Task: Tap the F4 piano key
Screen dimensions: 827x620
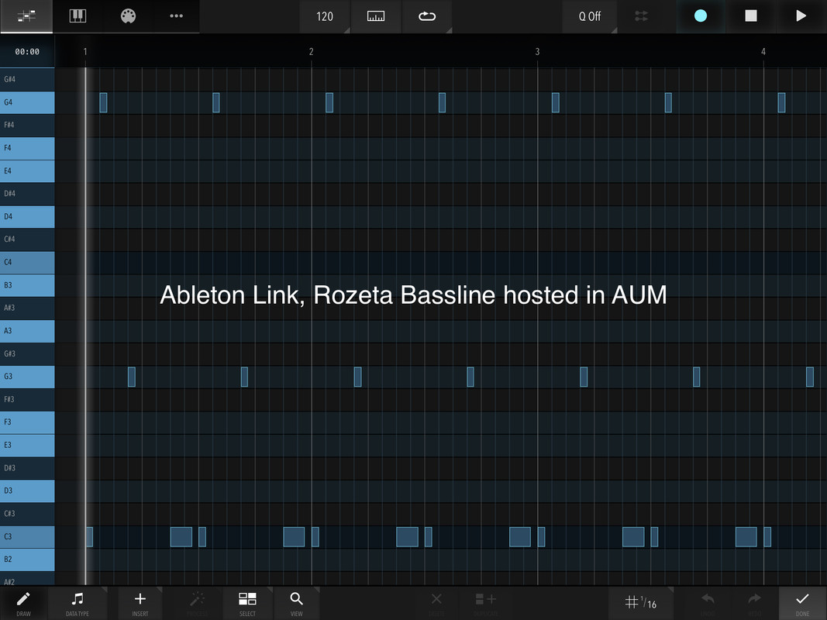Action: [x=27, y=148]
